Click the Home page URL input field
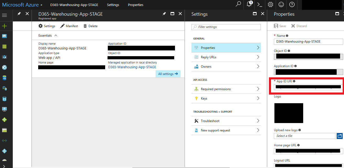This screenshot has width=344, height=168. coord(308,151)
